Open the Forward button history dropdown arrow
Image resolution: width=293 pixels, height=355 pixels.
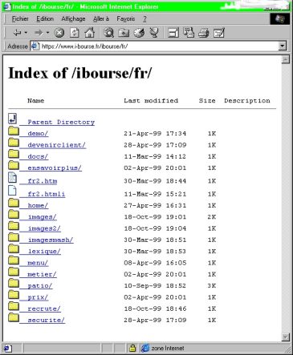(47, 33)
